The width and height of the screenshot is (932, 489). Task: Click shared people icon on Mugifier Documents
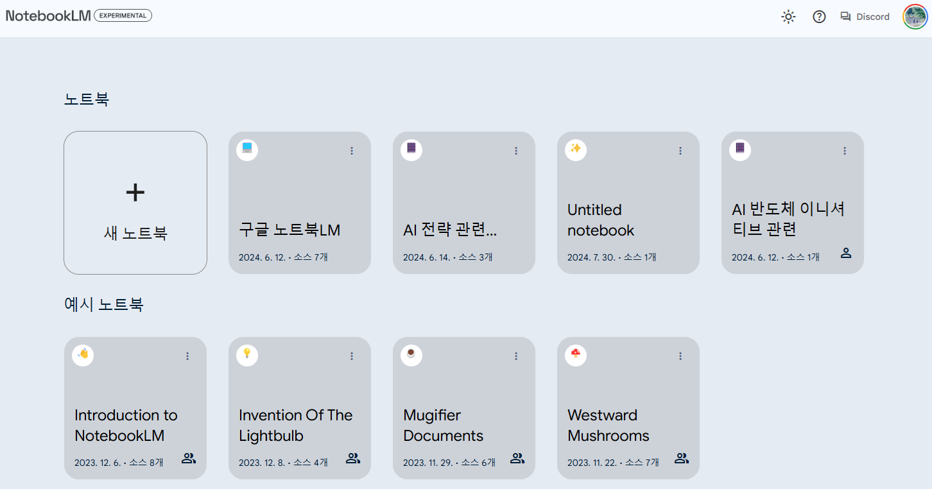(517, 458)
